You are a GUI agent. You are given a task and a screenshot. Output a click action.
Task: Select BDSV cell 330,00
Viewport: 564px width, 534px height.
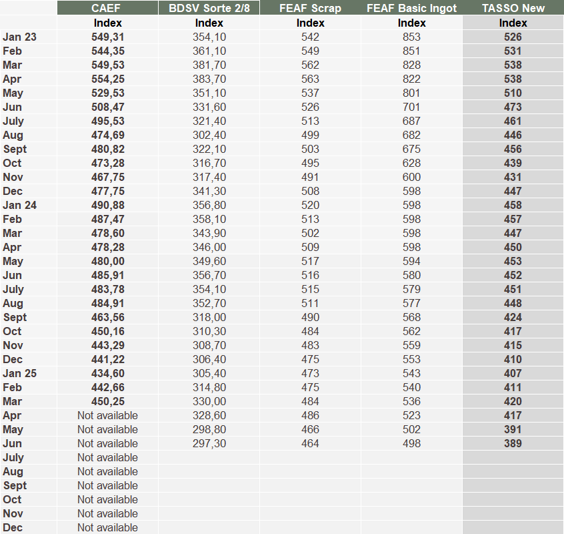[209, 401]
